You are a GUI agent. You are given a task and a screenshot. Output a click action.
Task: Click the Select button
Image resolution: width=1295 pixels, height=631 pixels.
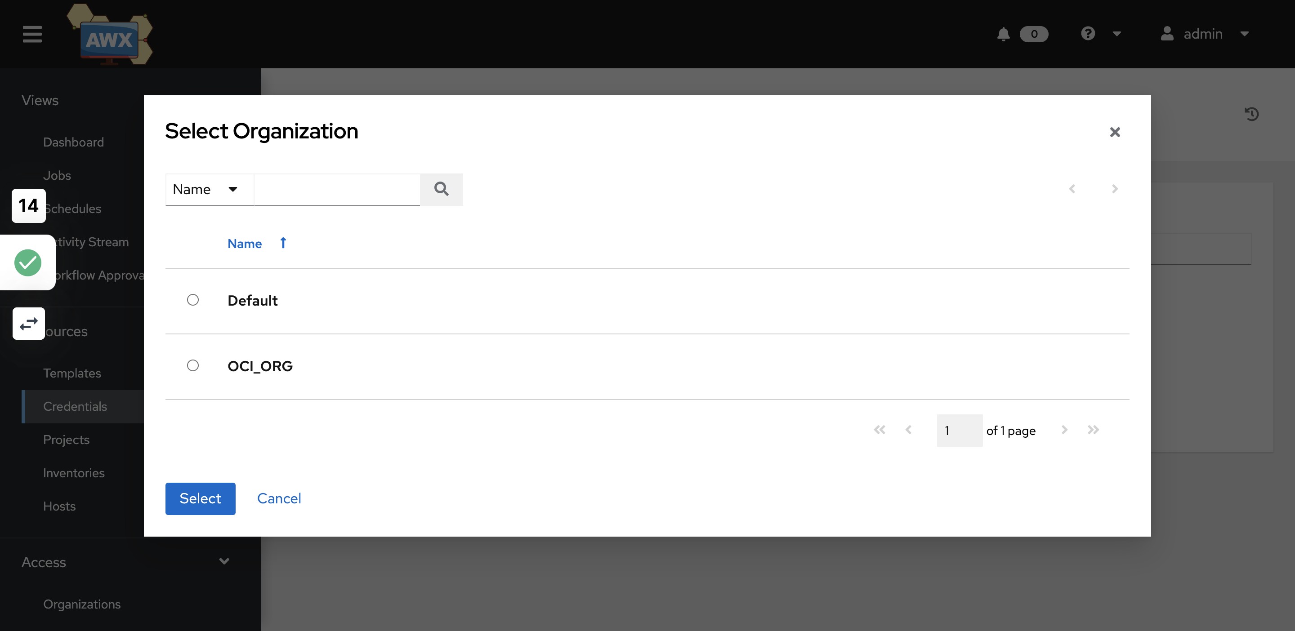pyautogui.click(x=200, y=498)
